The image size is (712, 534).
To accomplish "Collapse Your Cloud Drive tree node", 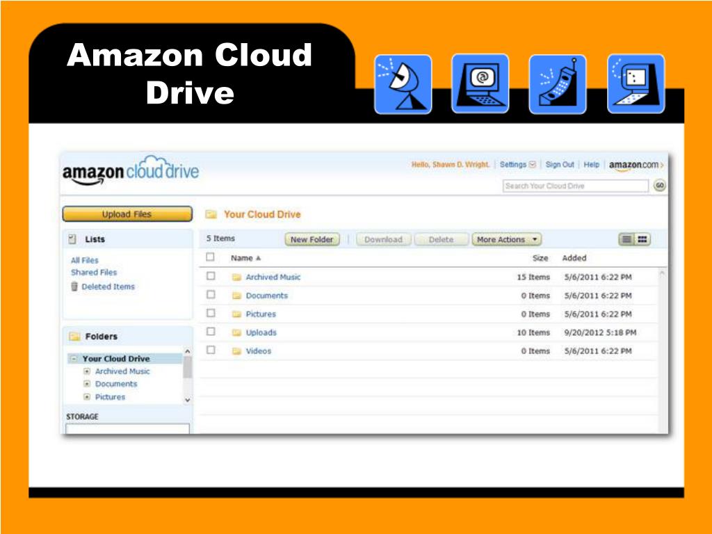I will [74, 359].
